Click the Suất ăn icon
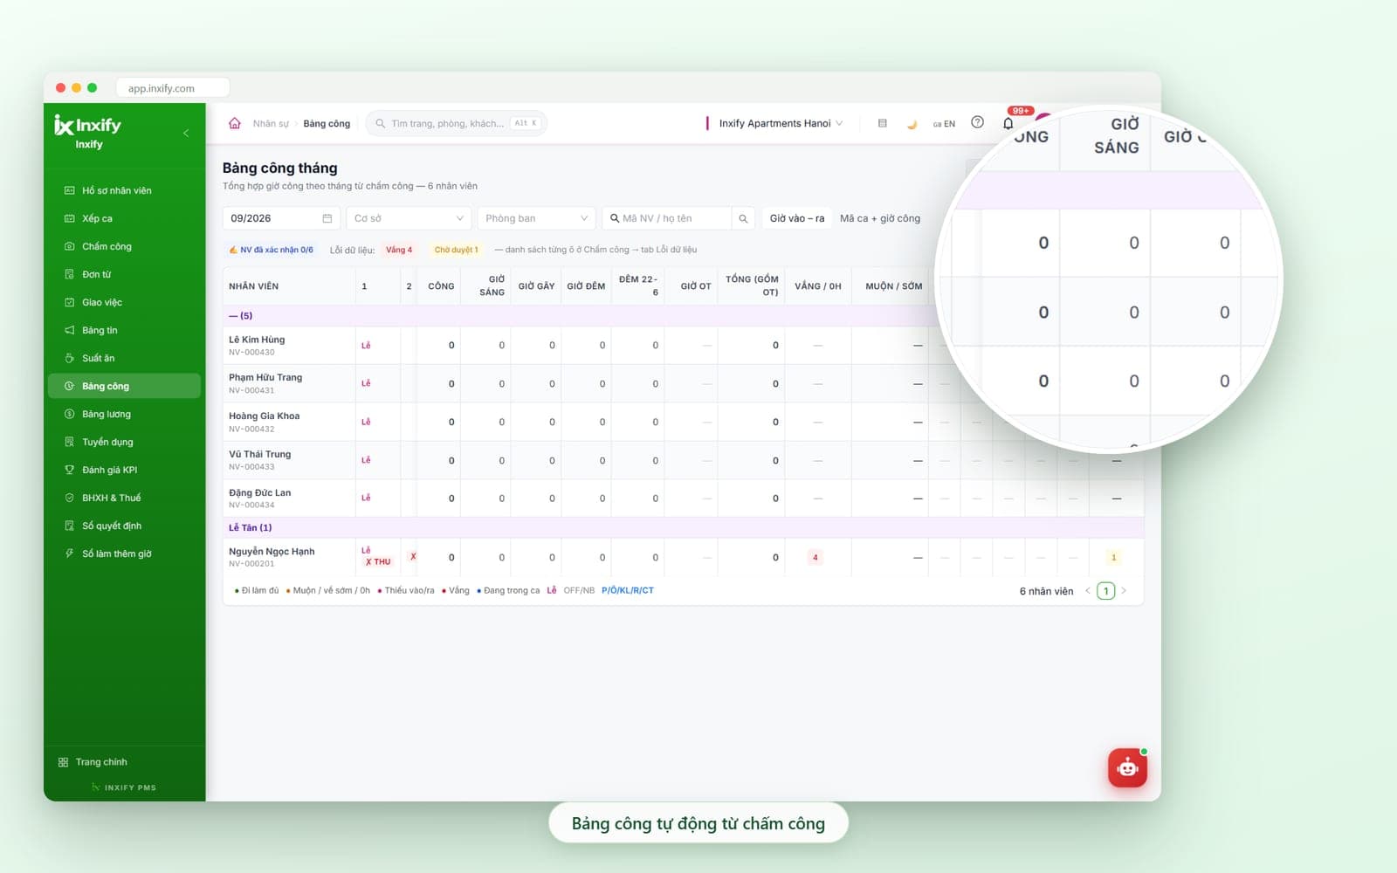The image size is (1397, 873). click(x=69, y=358)
